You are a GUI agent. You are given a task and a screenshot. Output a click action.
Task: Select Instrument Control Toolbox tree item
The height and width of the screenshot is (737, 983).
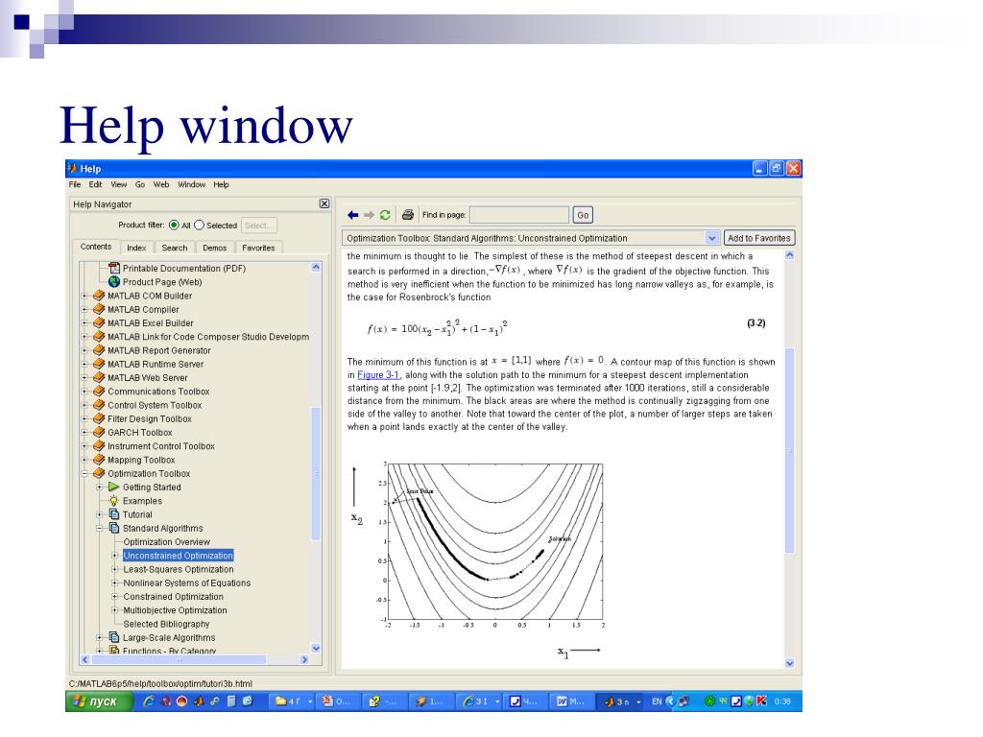pyautogui.click(x=161, y=446)
